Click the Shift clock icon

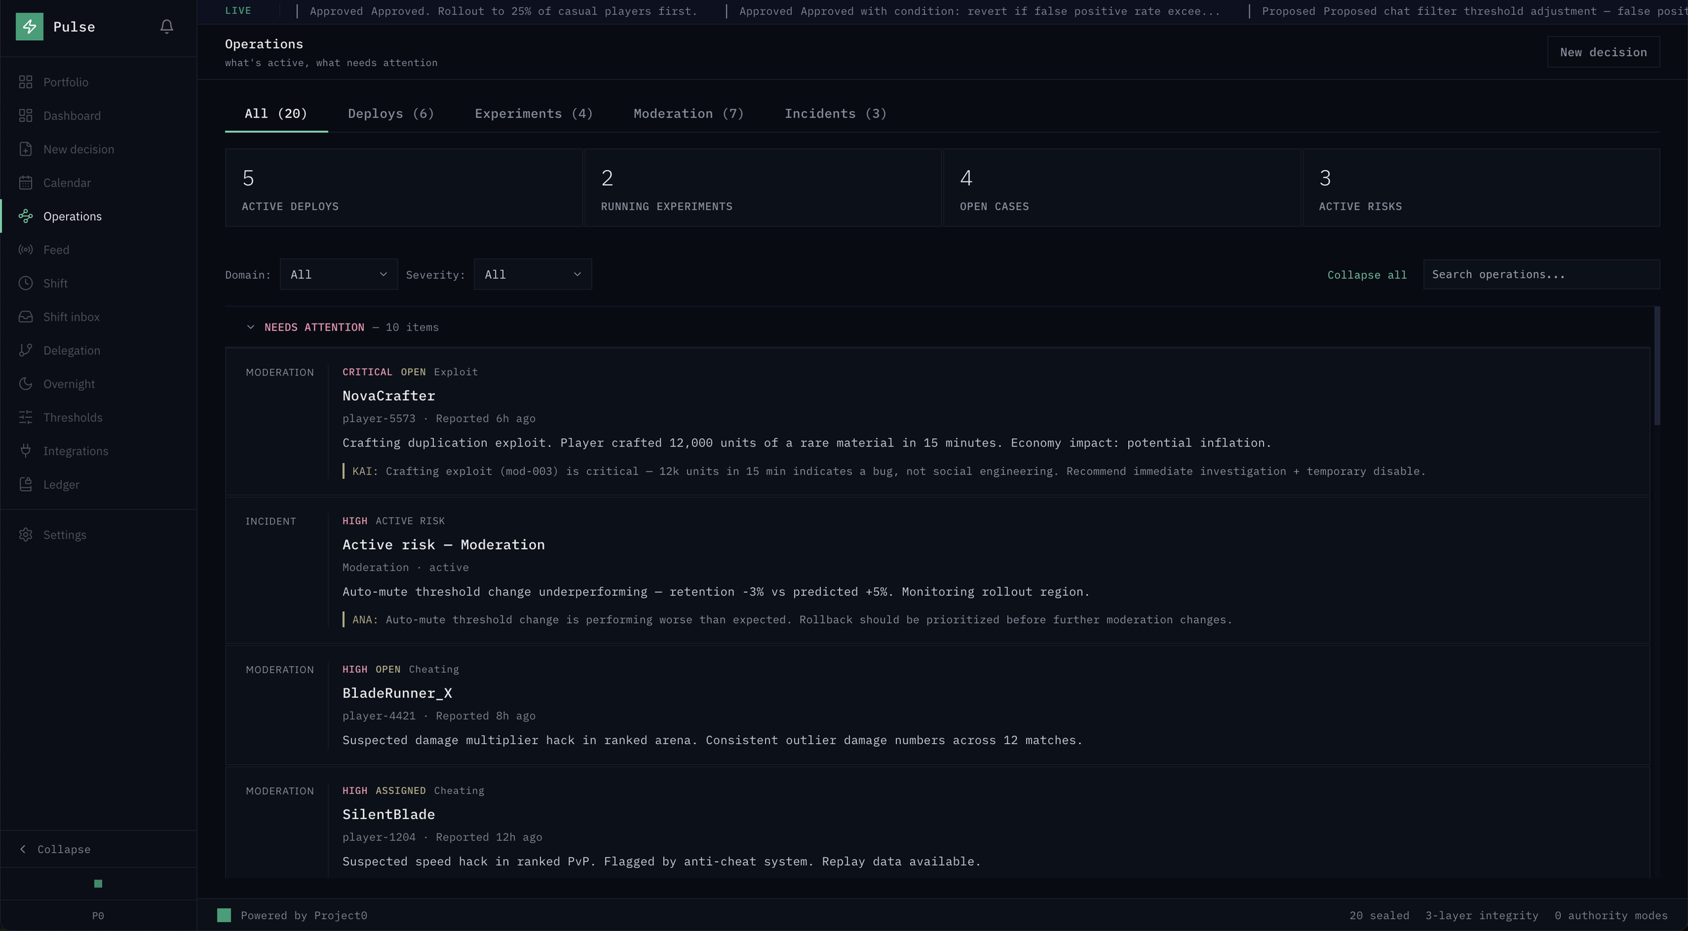click(x=26, y=283)
